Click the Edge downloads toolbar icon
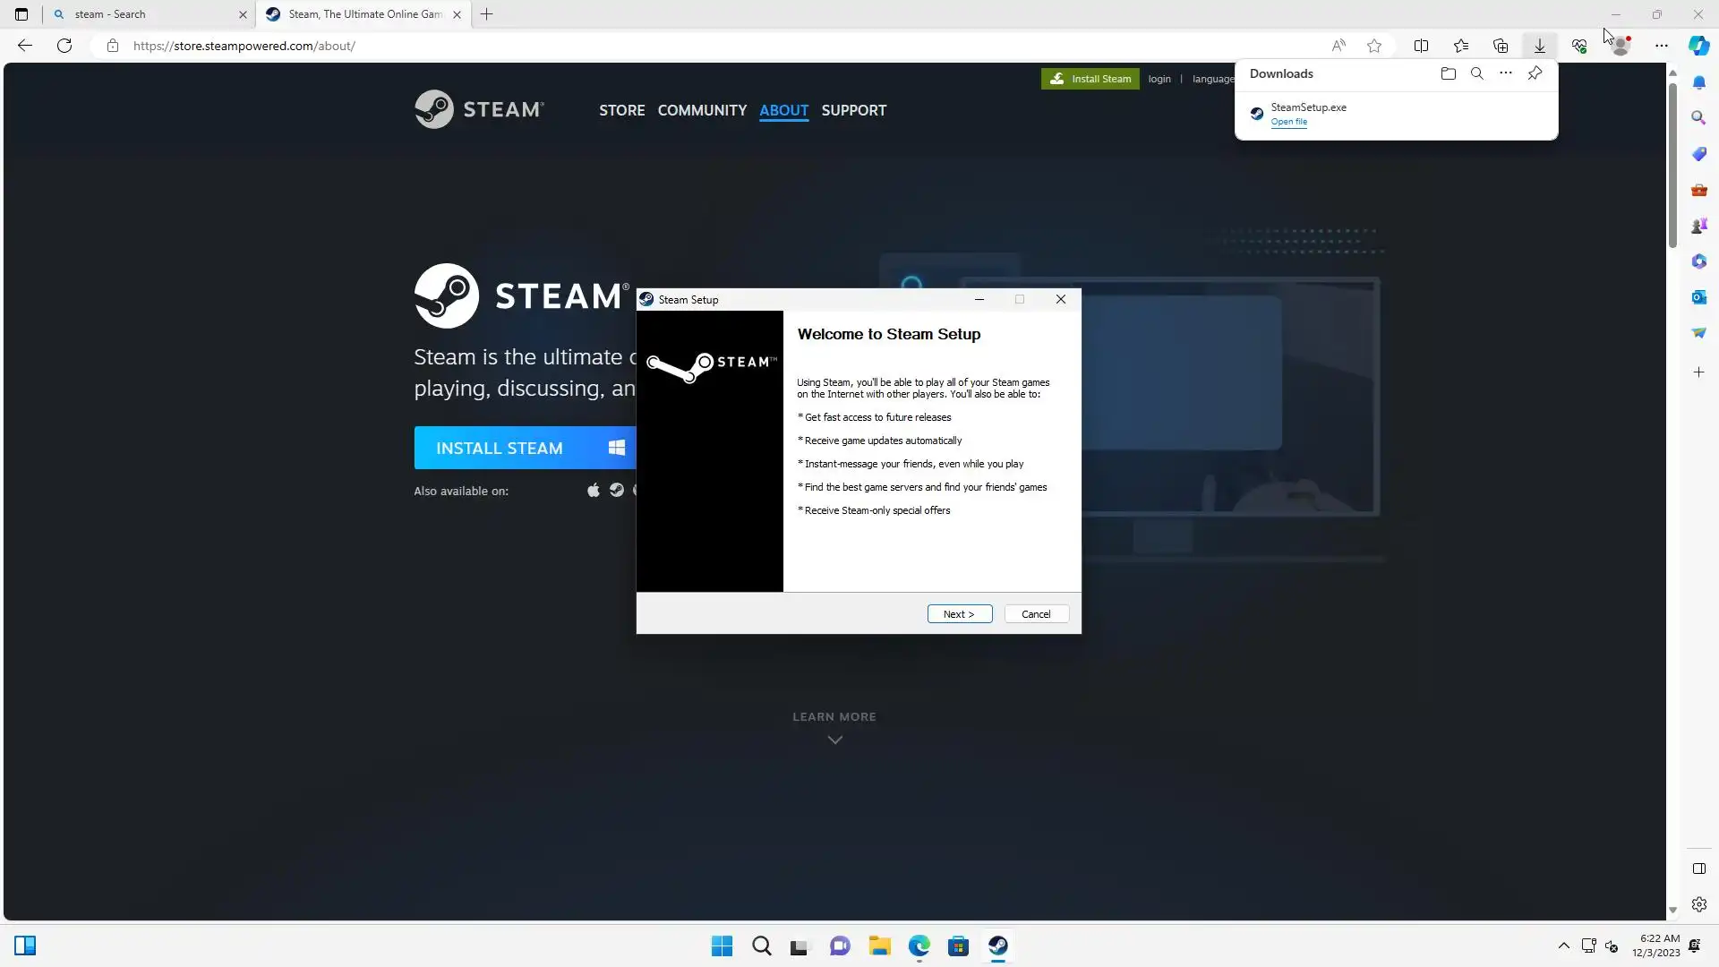The image size is (1719, 967). (1539, 46)
